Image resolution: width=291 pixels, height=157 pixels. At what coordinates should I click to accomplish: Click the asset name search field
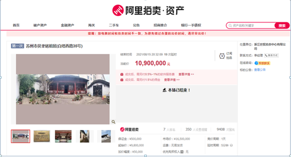click(x=251, y=26)
